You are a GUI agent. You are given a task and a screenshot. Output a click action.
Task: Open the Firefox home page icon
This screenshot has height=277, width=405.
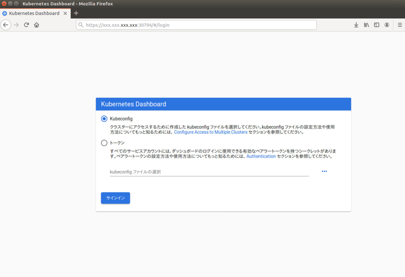[x=36, y=25]
